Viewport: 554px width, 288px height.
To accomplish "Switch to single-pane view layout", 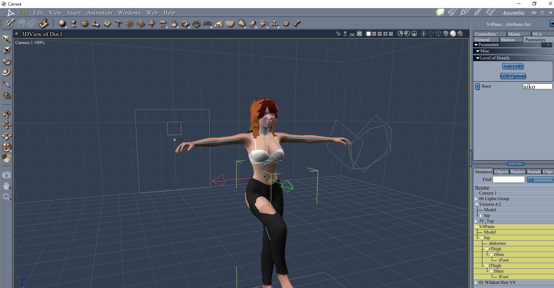I will [x=368, y=34].
